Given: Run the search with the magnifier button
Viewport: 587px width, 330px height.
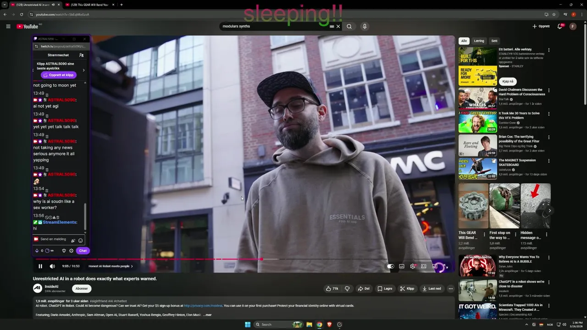Looking at the screenshot, I should point(349,26).
